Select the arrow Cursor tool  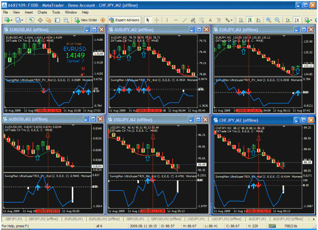[148, 20]
